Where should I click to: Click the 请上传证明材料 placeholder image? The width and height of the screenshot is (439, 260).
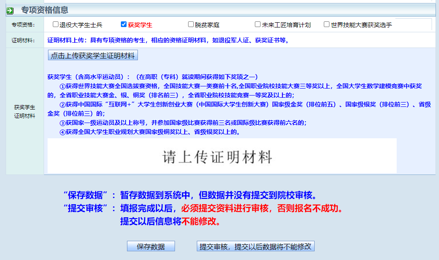tap(222, 156)
